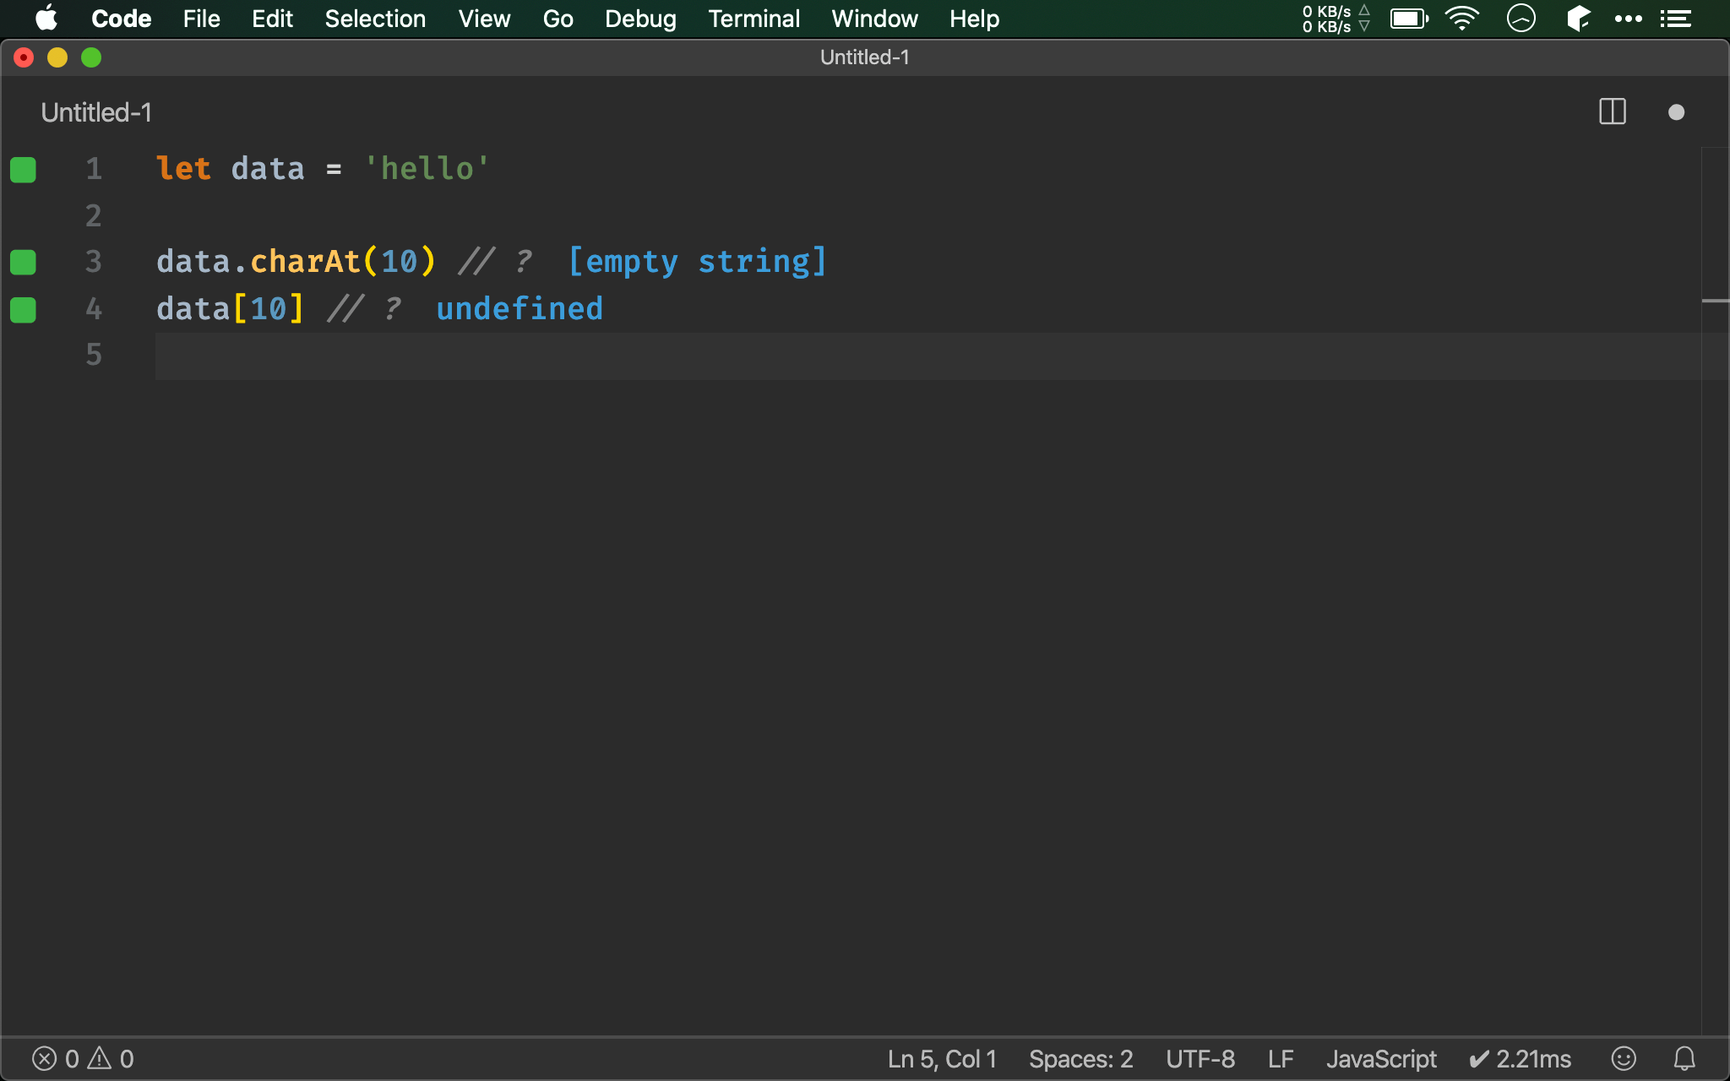Select the LF end of line sequence

tap(1280, 1058)
